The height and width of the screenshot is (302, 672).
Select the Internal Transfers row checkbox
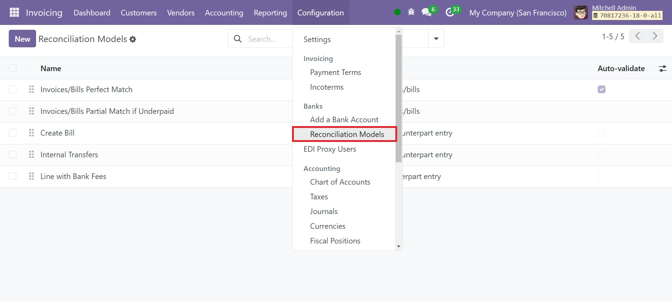[x=13, y=155]
